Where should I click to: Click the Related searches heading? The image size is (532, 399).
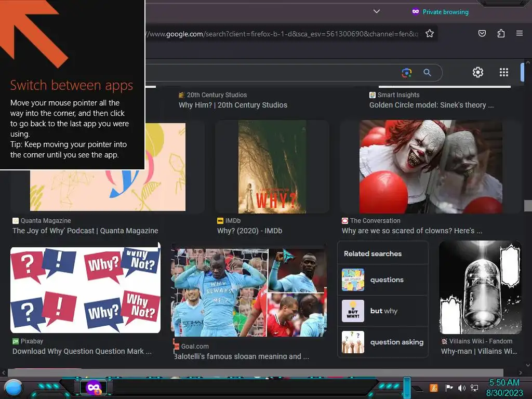tap(373, 254)
